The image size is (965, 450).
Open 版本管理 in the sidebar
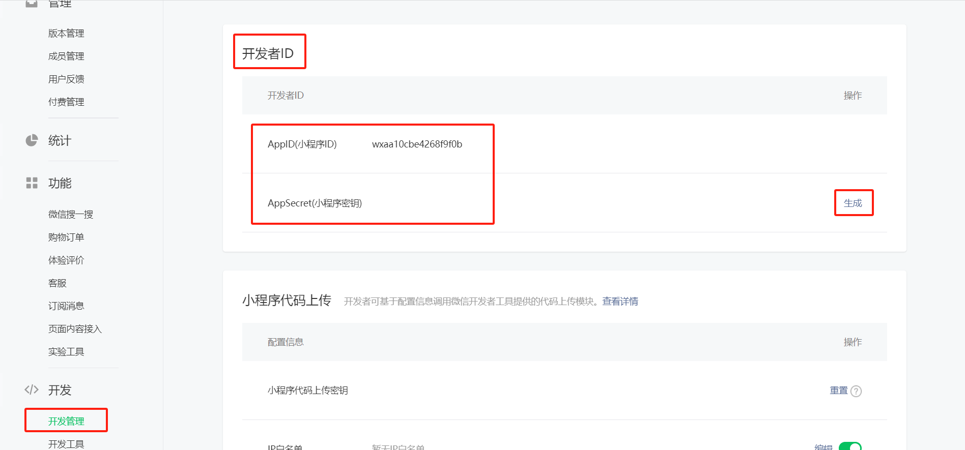coord(66,34)
